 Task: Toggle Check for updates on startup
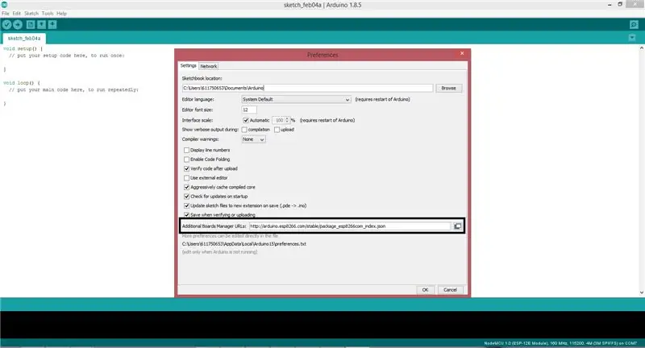click(x=186, y=197)
